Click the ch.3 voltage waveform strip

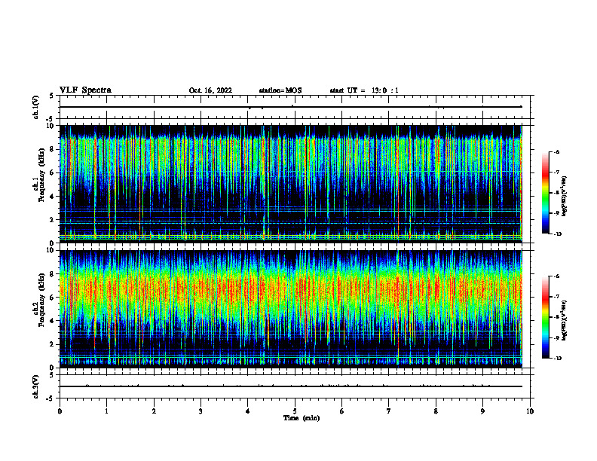tap(295, 386)
